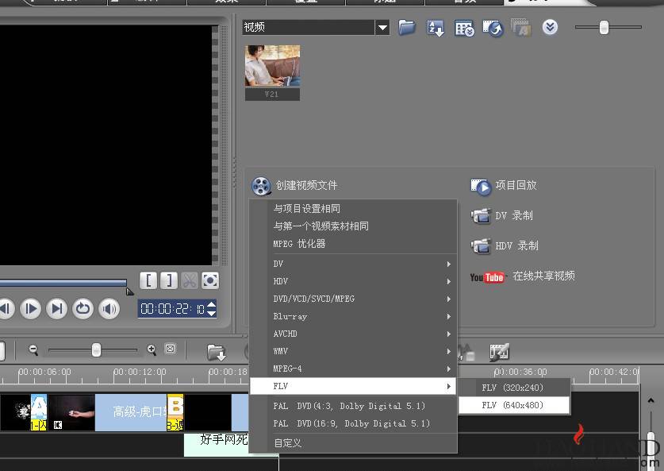Select the 好手网死 title clip
664x471 pixels.
(x=216, y=444)
